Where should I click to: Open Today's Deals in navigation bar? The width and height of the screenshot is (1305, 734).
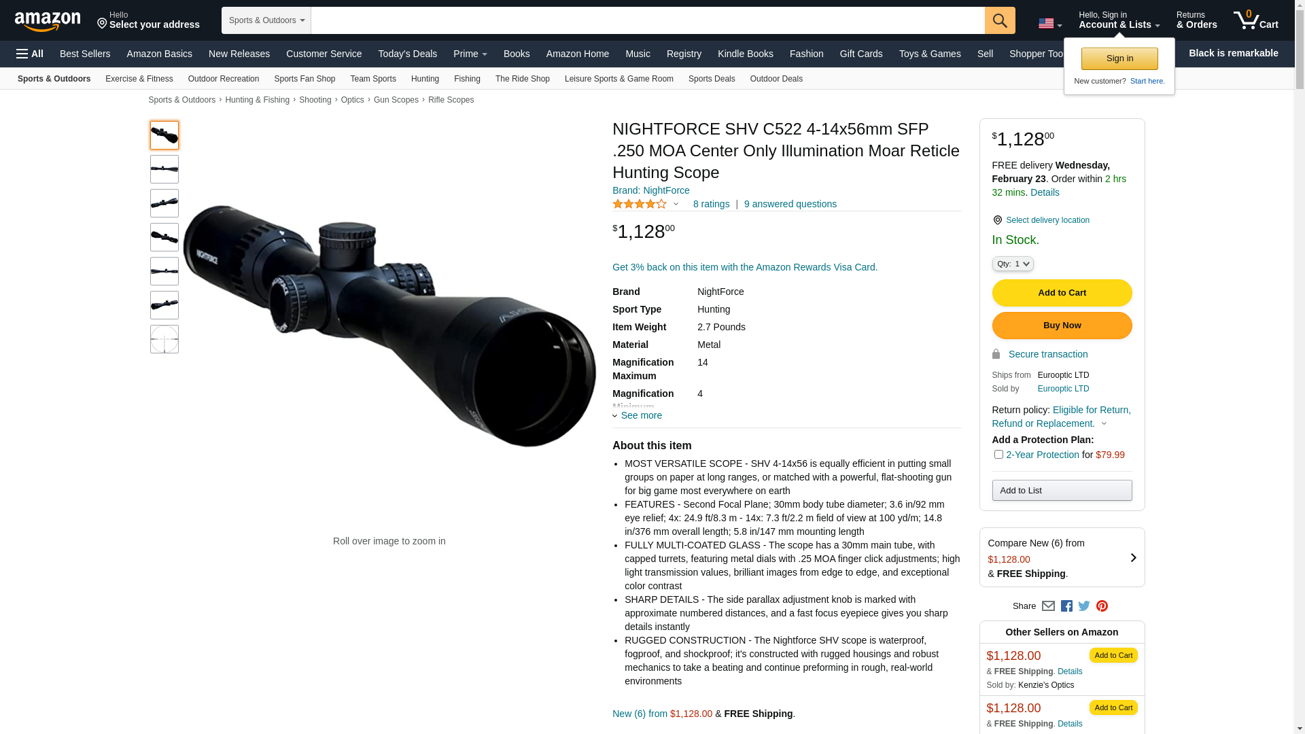[408, 54]
